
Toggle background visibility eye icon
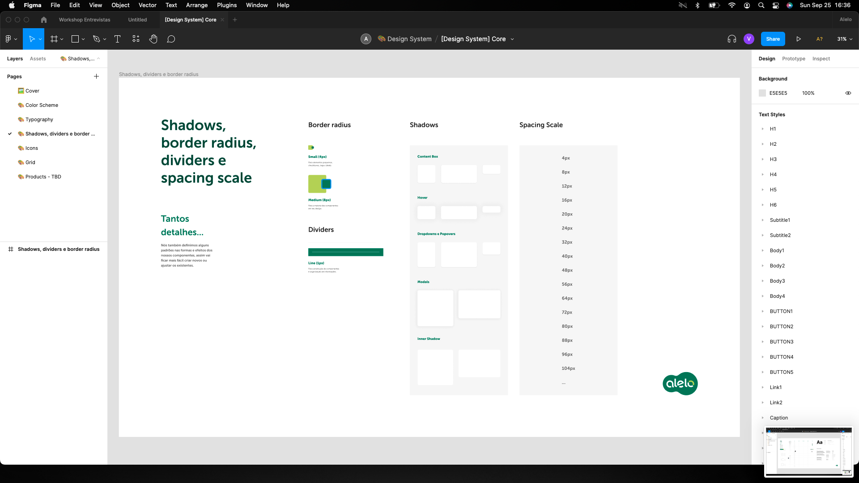848,93
